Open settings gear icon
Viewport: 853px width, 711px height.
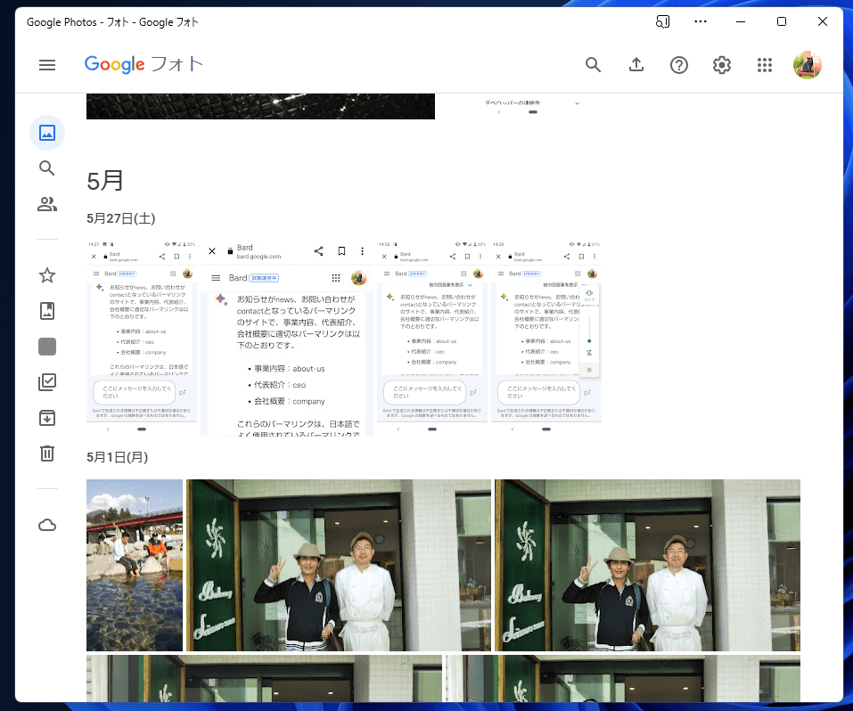coord(722,65)
